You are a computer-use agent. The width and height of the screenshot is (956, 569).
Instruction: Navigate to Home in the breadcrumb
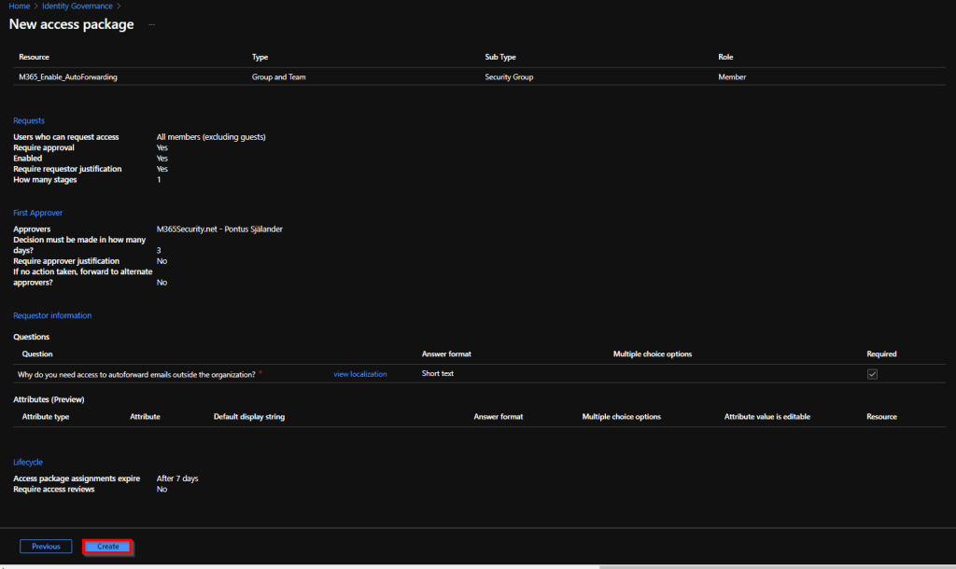coord(19,7)
